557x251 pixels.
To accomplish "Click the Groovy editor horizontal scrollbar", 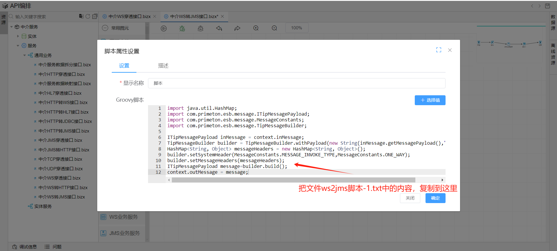I will pos(293,180).
